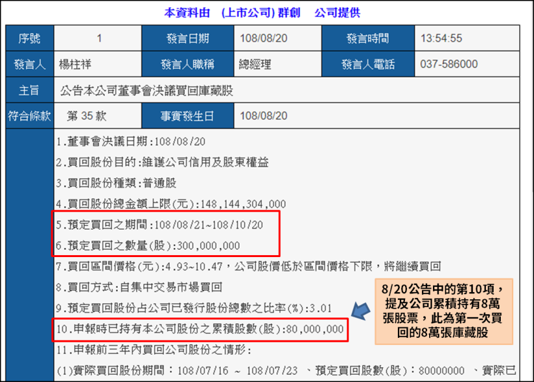Click line 3 買回股份種類:普通股

coord(117,183)
